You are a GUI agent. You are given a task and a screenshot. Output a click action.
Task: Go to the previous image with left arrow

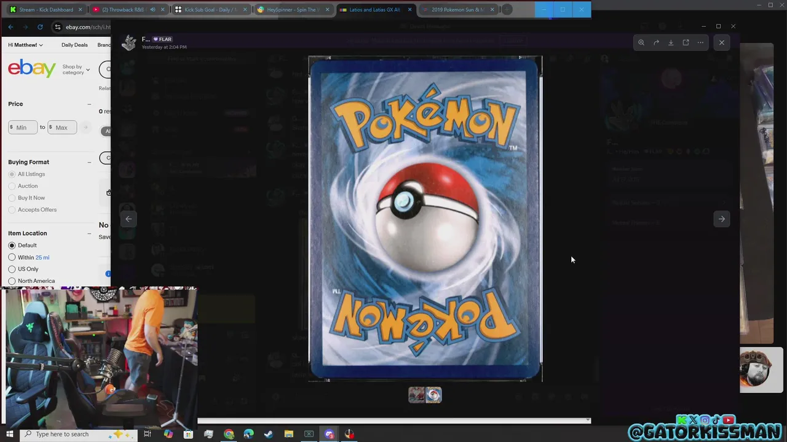[x=129, y=219]
